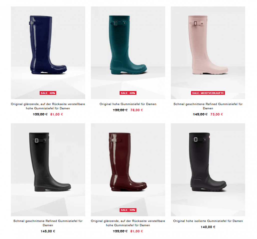
Task: Open the glänzende boot title under navy boot
Action: [x=48, y=106]
